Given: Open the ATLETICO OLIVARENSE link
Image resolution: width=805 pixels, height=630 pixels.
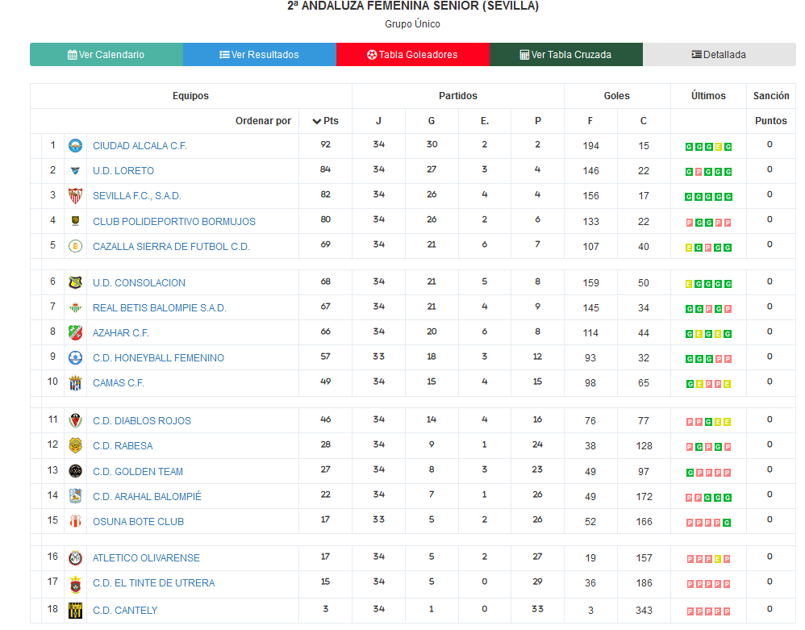Looking at the screenshot, I should tap(146, 558).
